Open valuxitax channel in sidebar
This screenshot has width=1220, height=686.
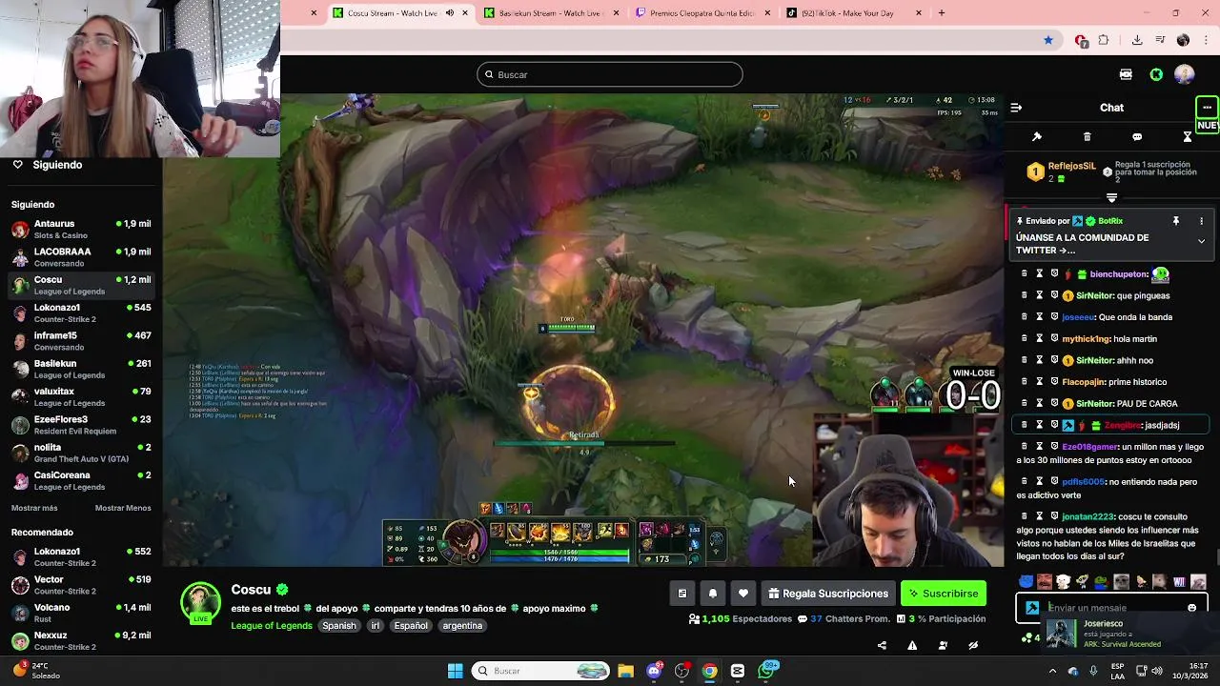click(81, 396)
